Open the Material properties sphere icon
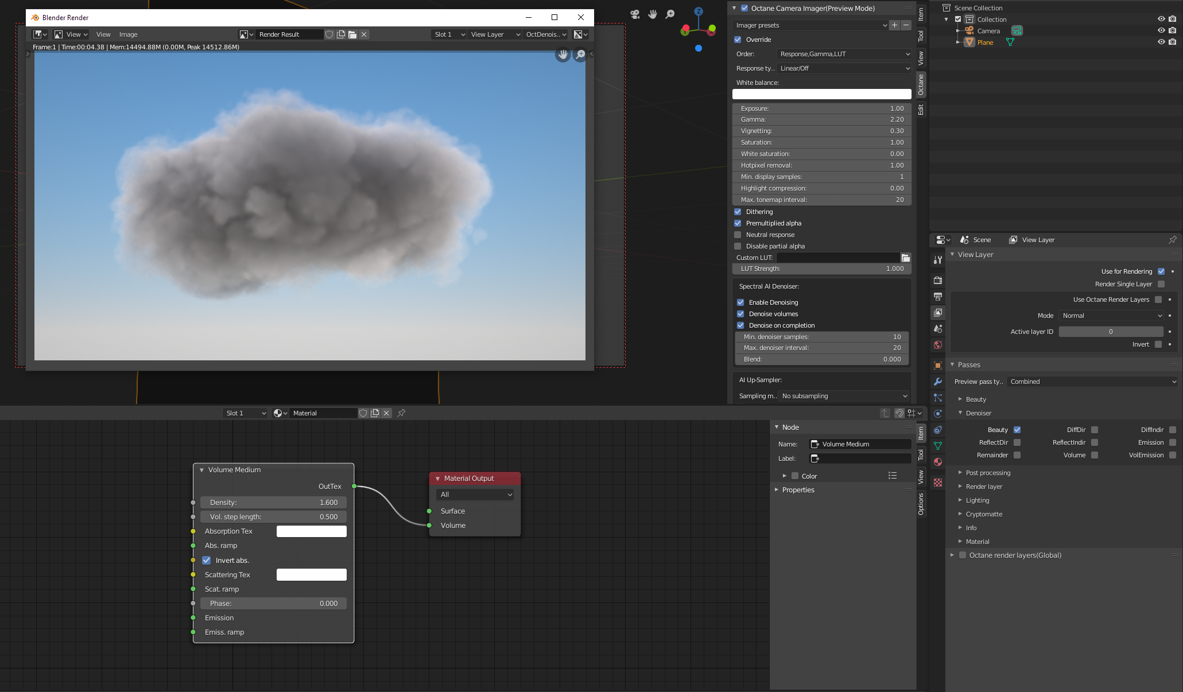1183x692 pixels. [x=938, y=462]
